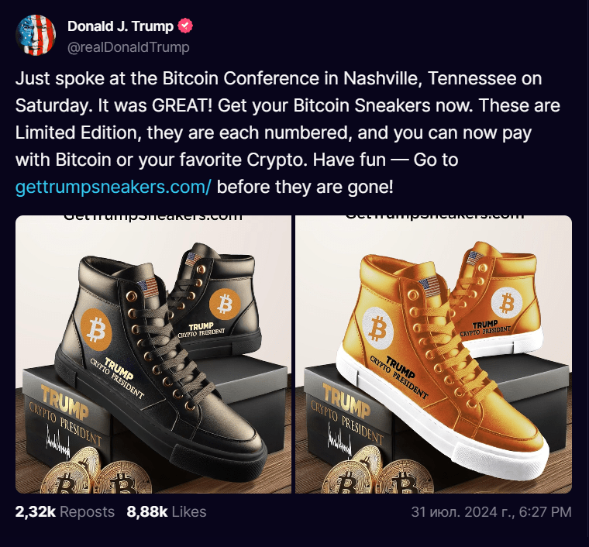Click the gold TRUMP text on left shoebox
589x547 pixels.
click(65, 401)
